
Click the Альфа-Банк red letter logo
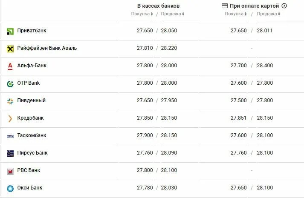10,66
